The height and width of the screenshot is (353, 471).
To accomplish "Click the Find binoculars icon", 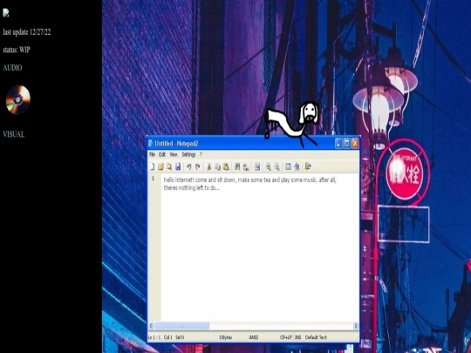I will tap(237, 166).
